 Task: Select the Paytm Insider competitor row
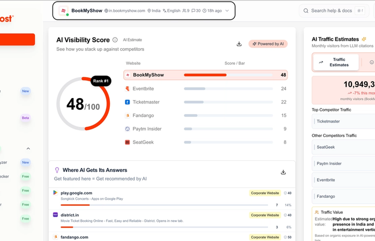[x=205, y=129]
